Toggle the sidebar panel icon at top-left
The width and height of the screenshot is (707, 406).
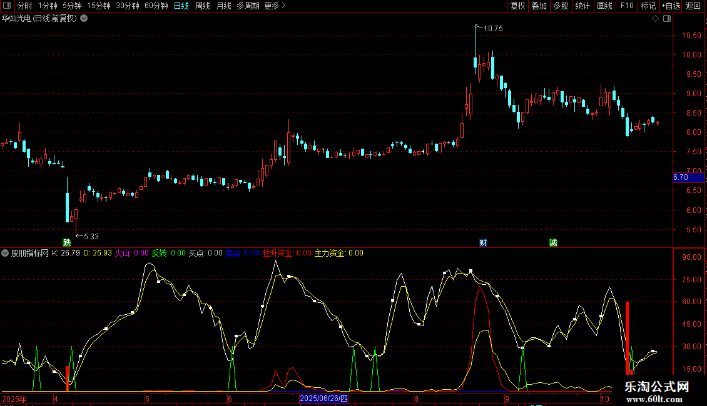(x=7, y=6)
